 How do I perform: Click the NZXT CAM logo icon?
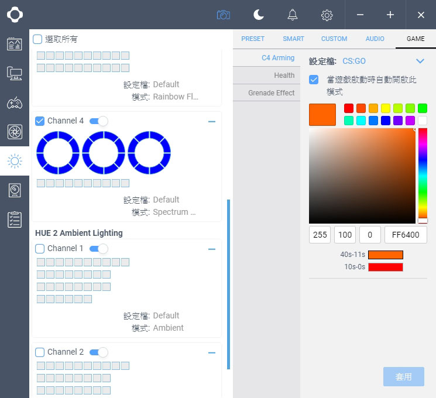coord(15,15)
